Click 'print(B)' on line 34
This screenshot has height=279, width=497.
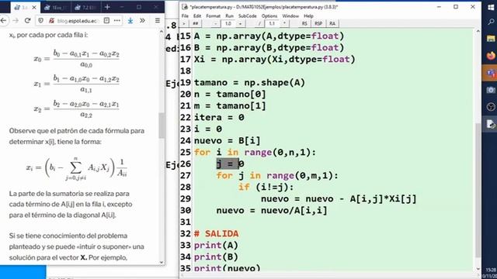click(216, 257)
